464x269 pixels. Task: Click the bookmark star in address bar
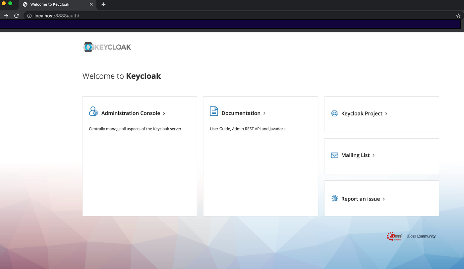[x=458, y=15]
